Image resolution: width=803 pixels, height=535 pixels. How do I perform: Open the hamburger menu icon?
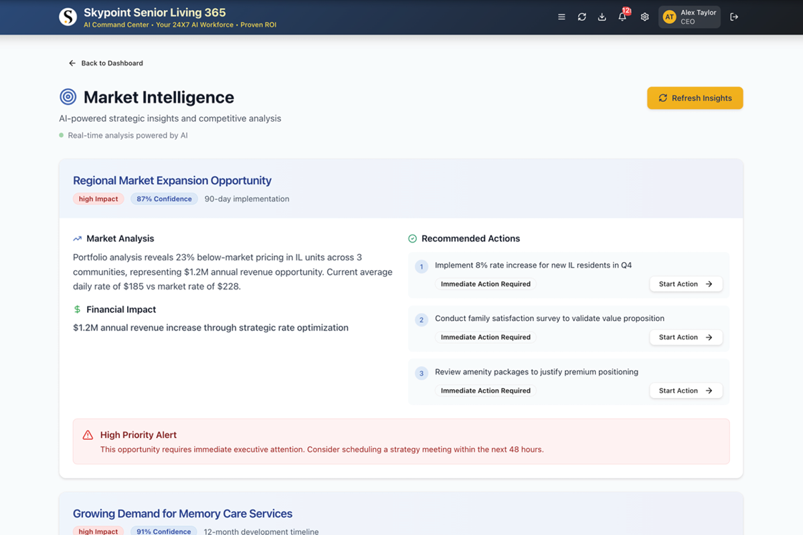(x=561, y=17)
